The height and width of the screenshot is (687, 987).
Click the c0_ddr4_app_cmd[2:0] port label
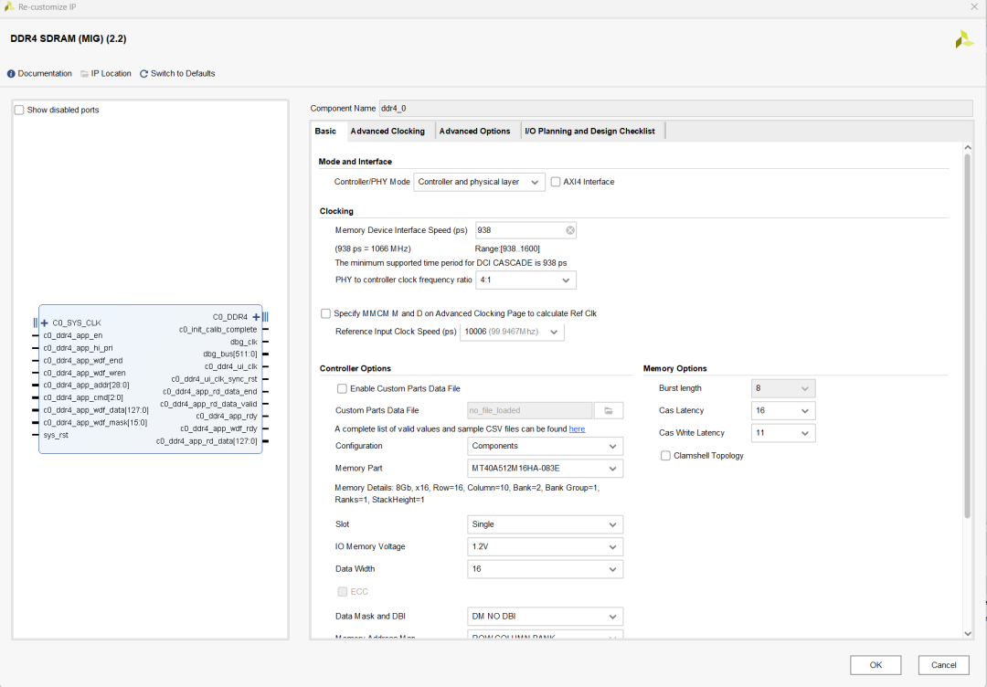(83, 397)
